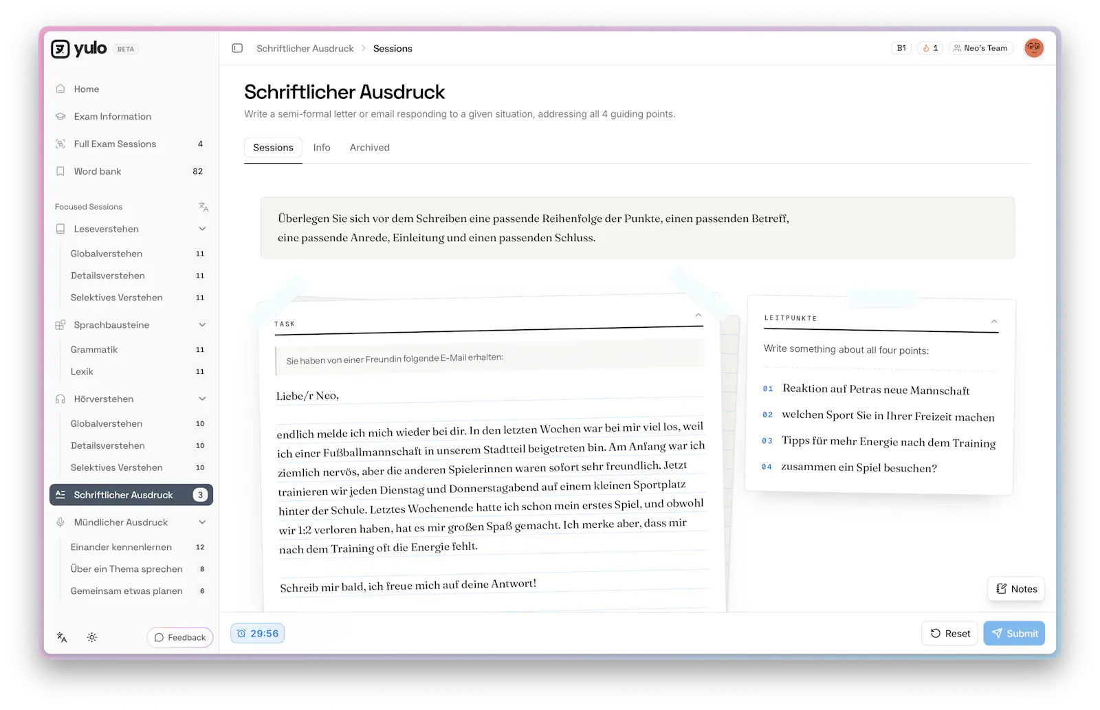The image size is (1100, 710).
Task: Open Home via its house icon
Action: [60, 89]
